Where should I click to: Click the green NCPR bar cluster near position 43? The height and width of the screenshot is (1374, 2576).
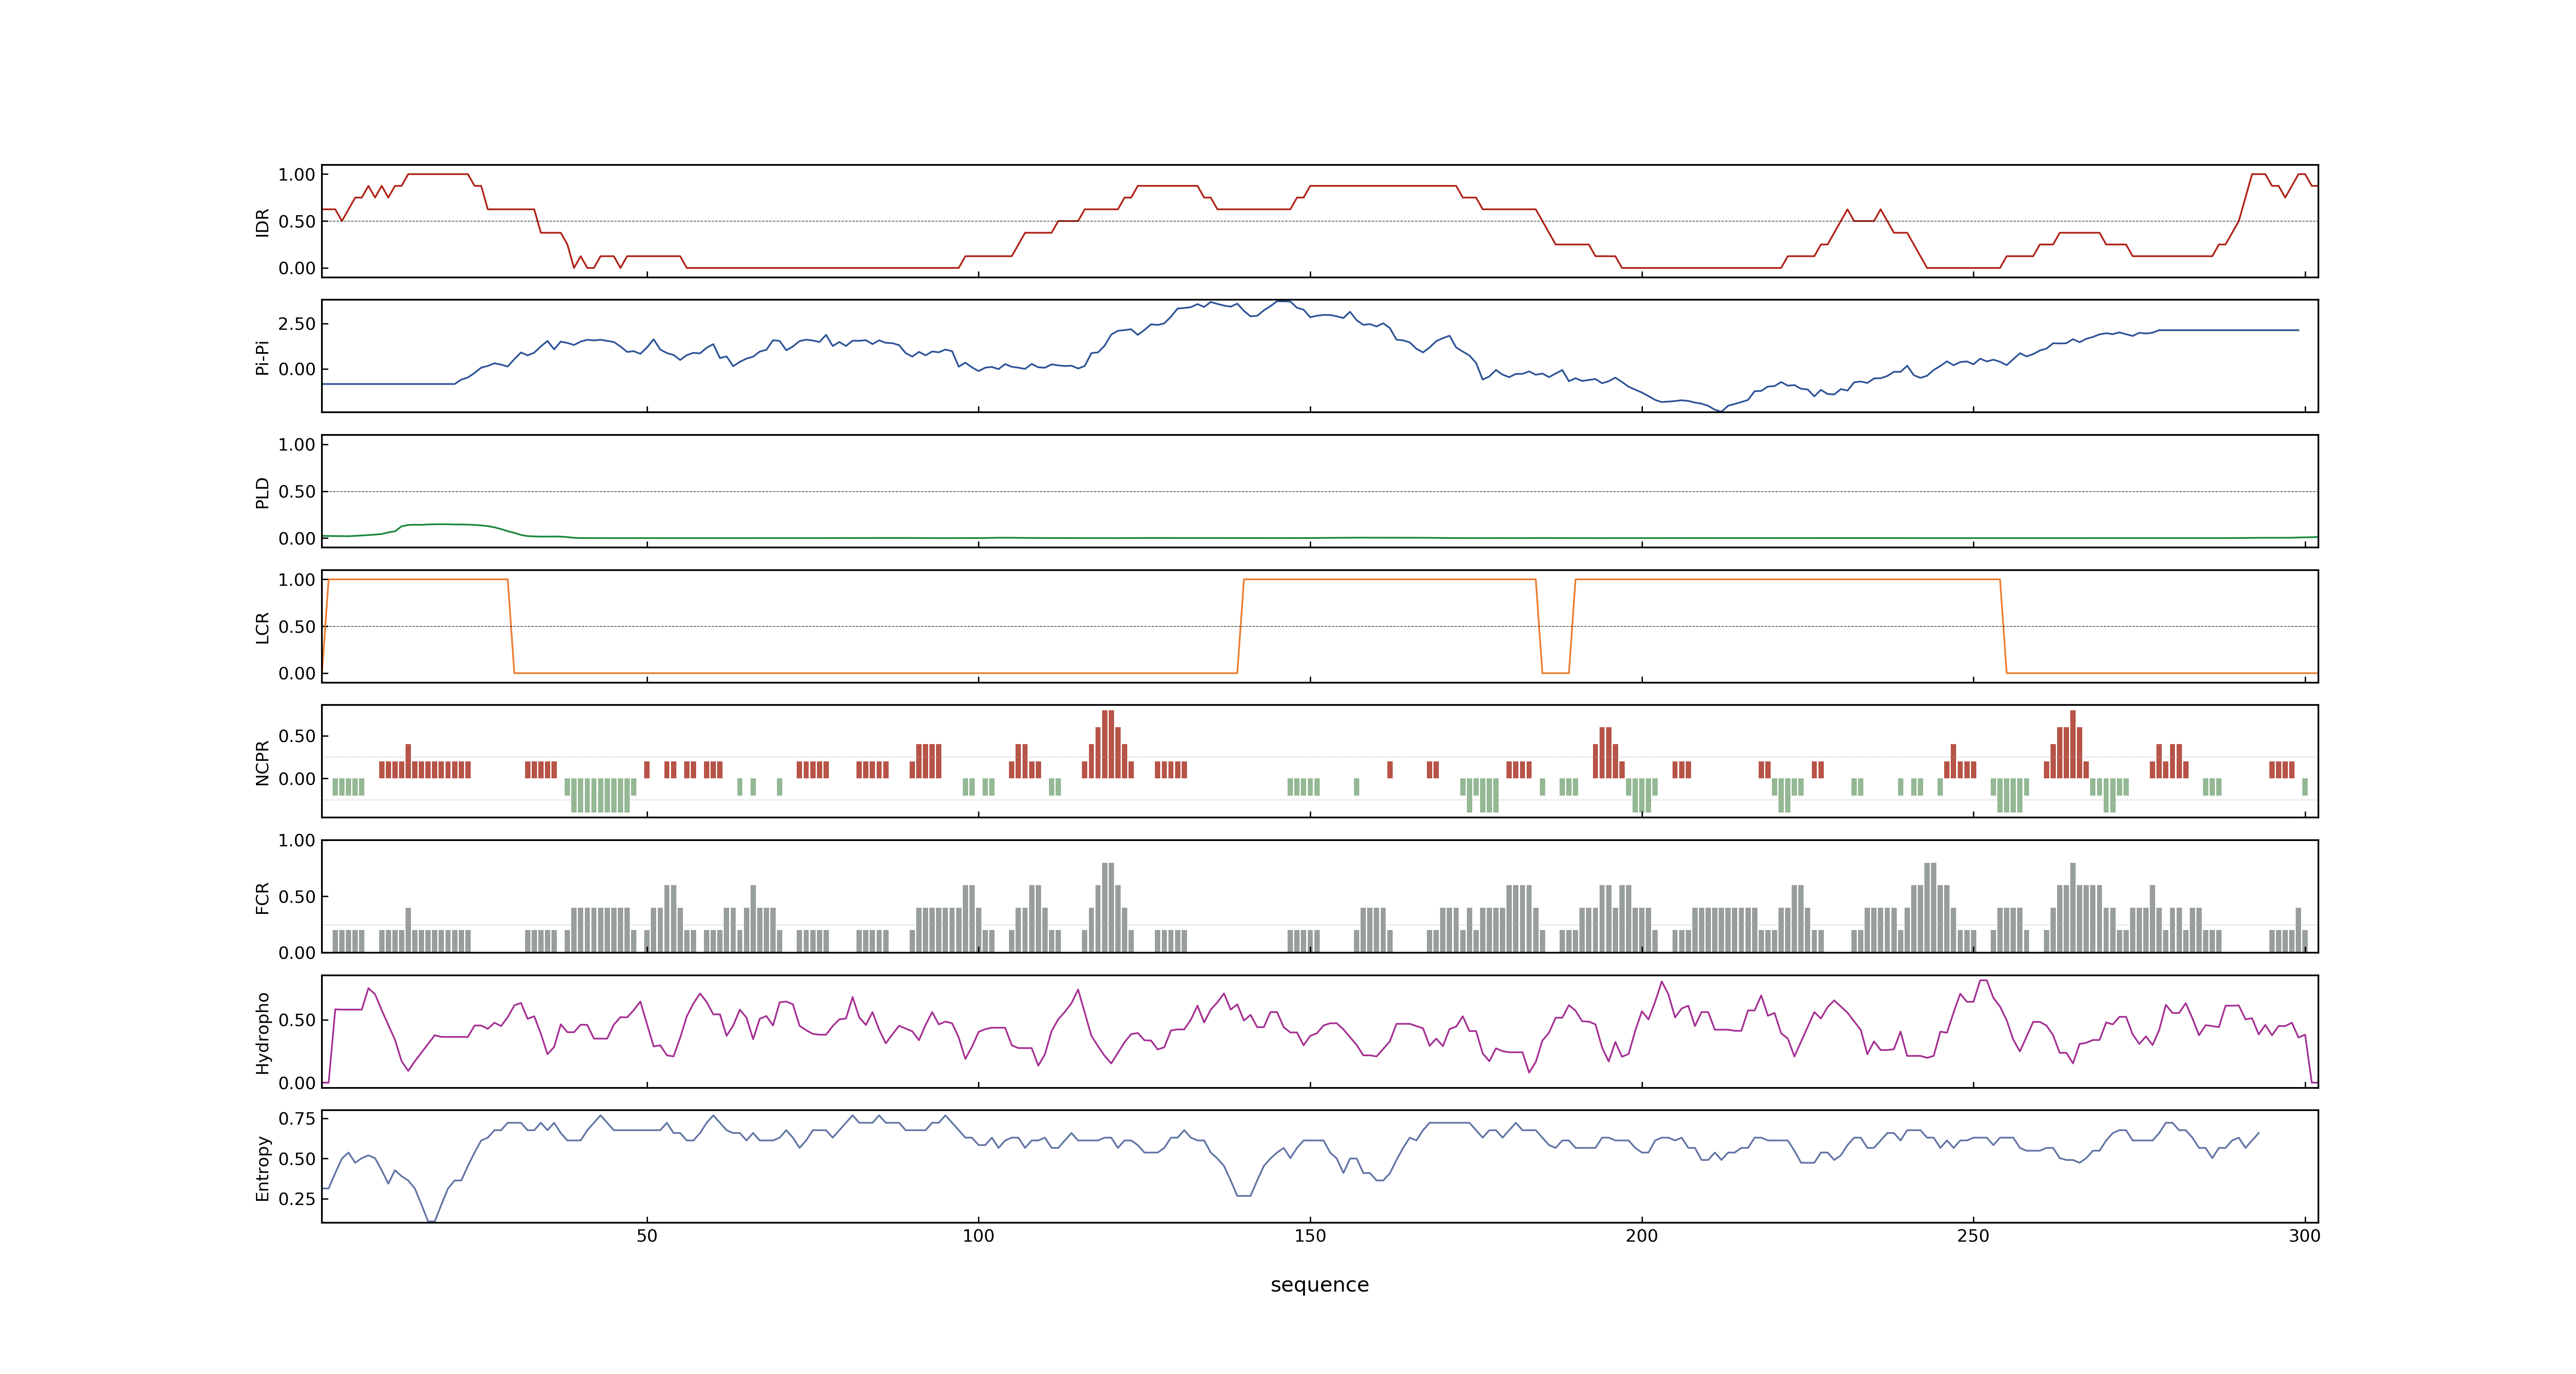600,795
